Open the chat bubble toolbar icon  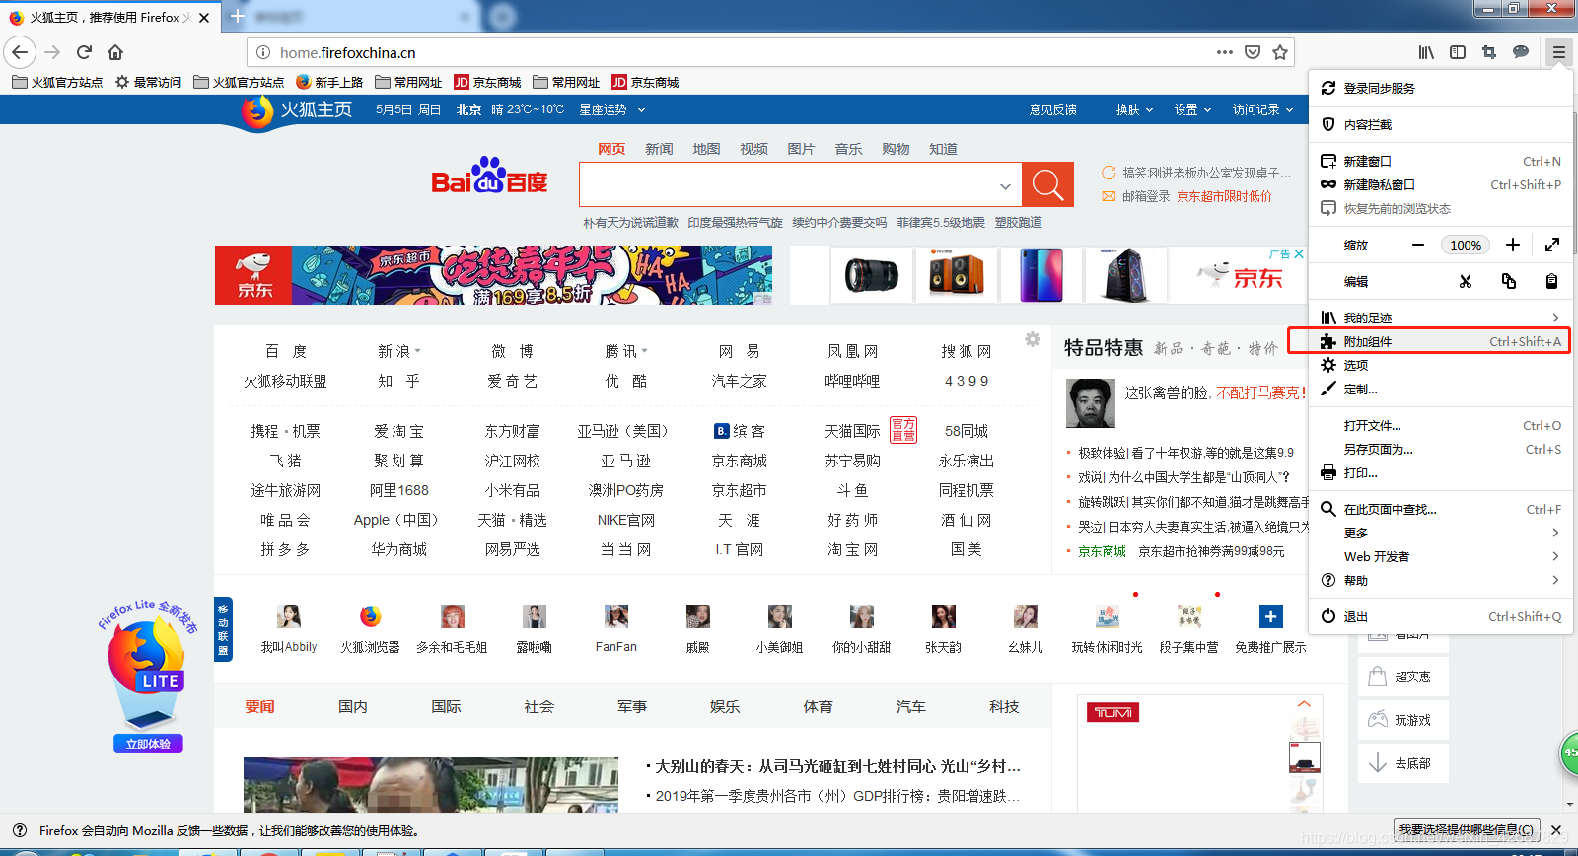(1521, 52)
